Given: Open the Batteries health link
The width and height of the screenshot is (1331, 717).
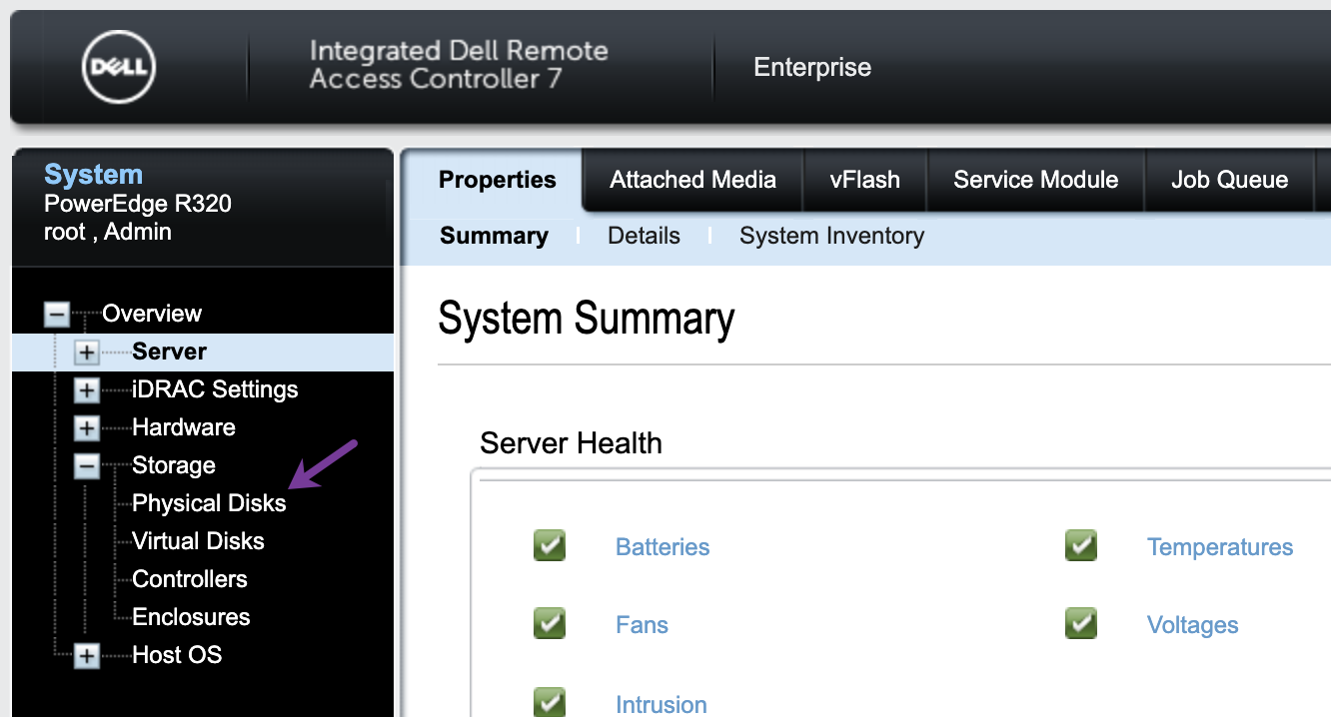Looking at the screenshot, I should pos(663,547).
